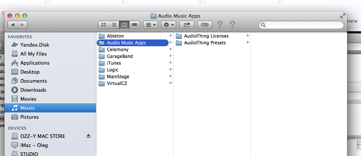Open Movies in the sidebar
Image resolution: width=361 pixels, height=156 pixels.
point(50,99)
